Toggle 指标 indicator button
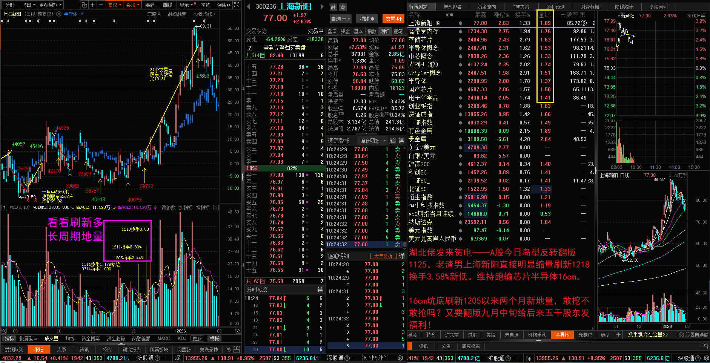Viewport: 710px width, 363px height. pos(9,338)
